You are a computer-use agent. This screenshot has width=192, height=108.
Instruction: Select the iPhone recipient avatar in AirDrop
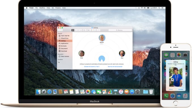(102, 38)
